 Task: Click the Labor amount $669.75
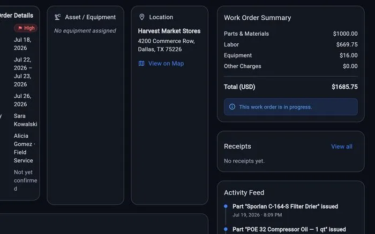[347, 44]
